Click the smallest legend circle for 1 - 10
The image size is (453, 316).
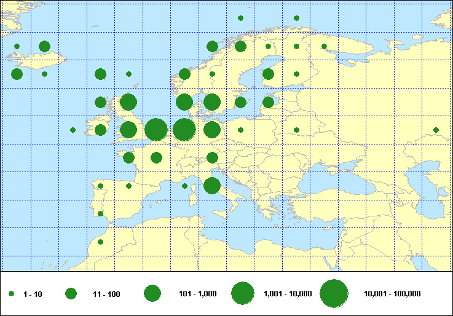click(x=11, y=294)
